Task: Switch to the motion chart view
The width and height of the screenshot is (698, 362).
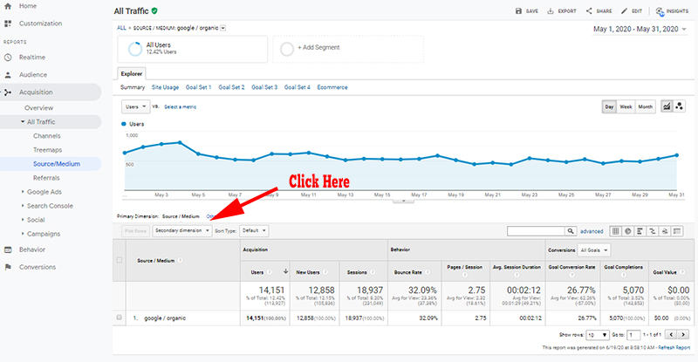Action: (x=680, y=106)
